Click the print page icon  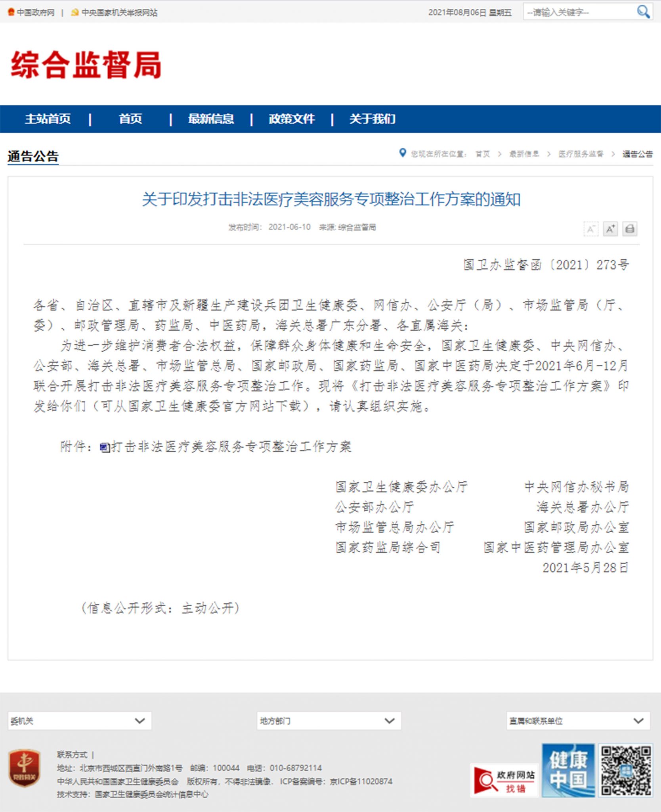tap(630, 229)
